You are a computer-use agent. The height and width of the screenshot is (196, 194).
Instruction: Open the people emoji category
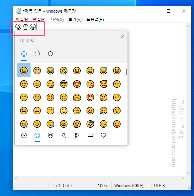[50, 135]
